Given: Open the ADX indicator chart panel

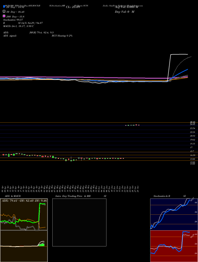Looking at the screenshot, I should 24,214.
